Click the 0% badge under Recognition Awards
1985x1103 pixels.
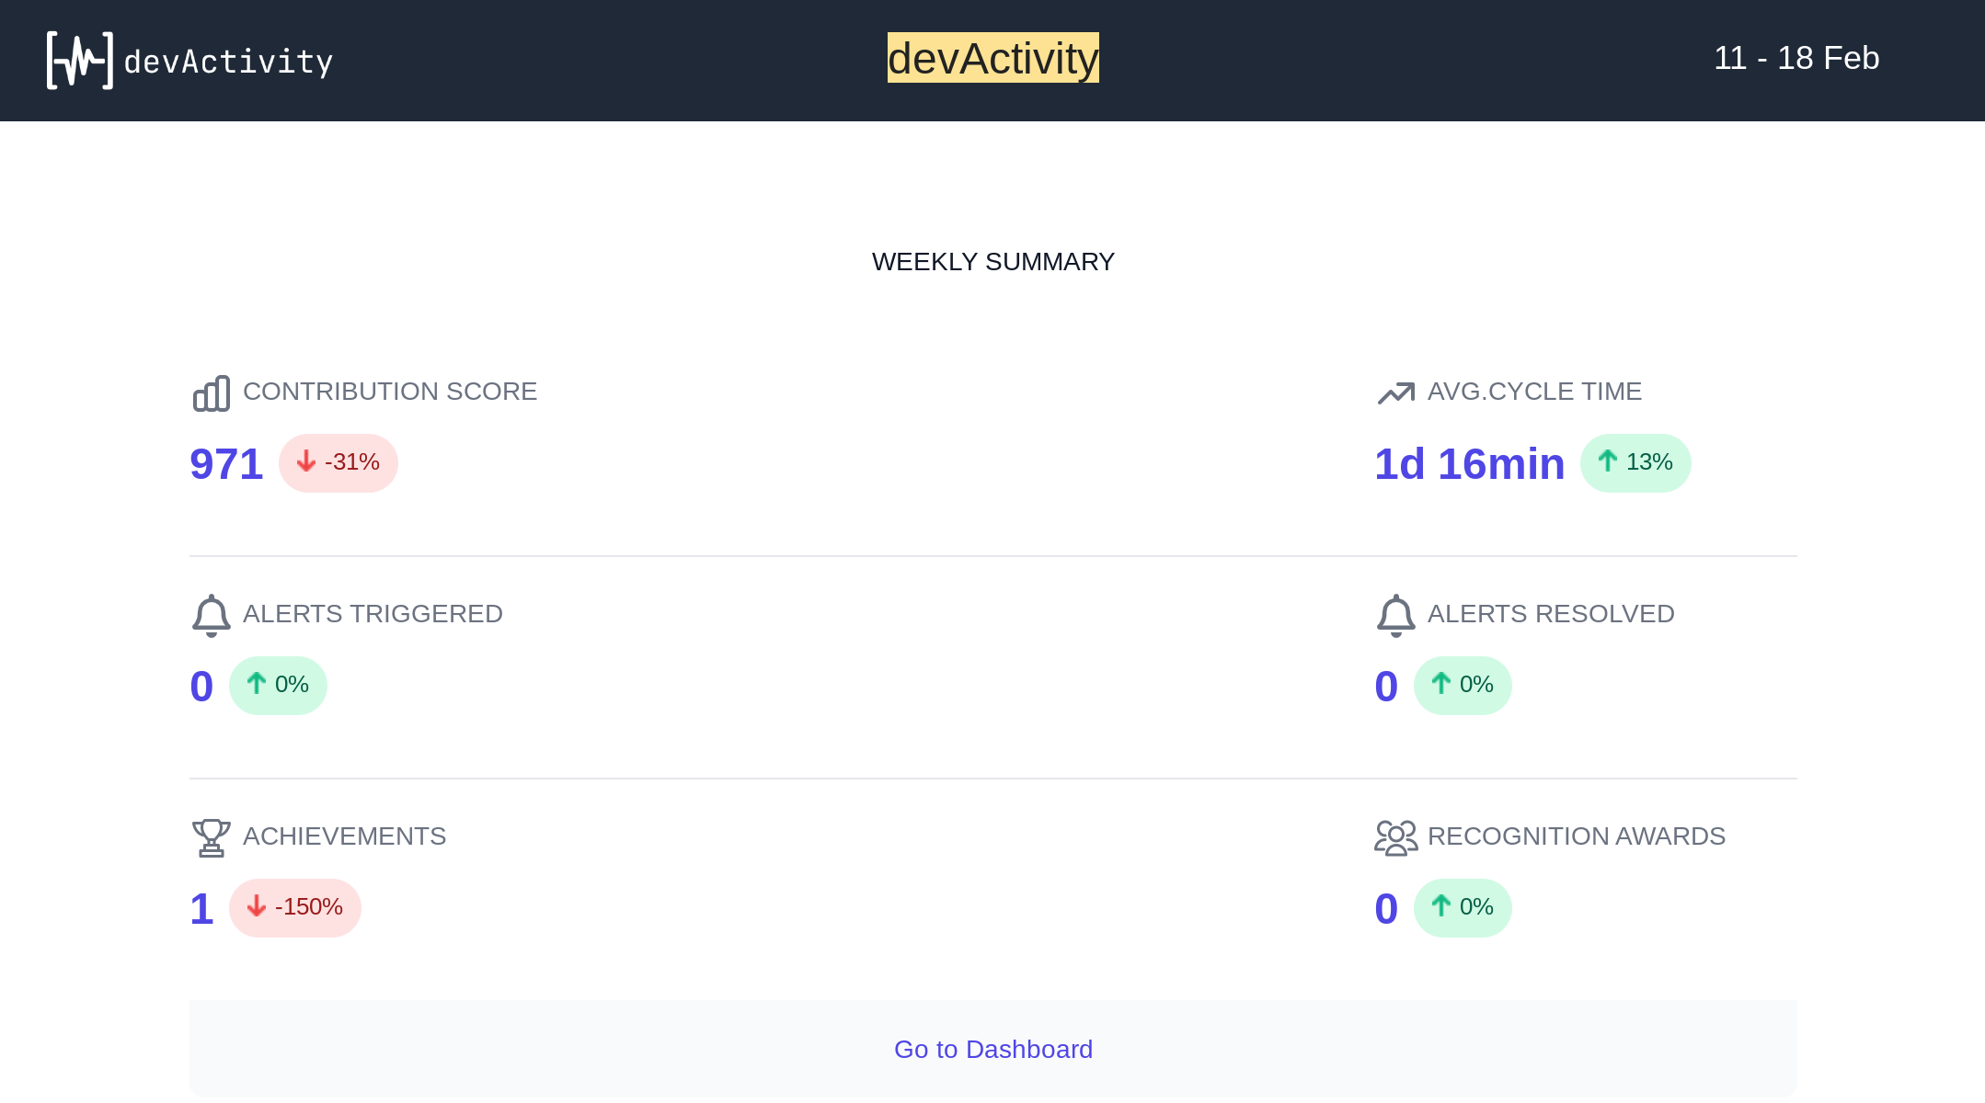[1463, 907]
